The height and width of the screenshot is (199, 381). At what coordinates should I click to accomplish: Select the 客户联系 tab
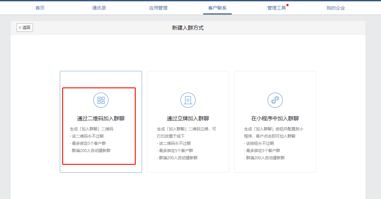217,8
